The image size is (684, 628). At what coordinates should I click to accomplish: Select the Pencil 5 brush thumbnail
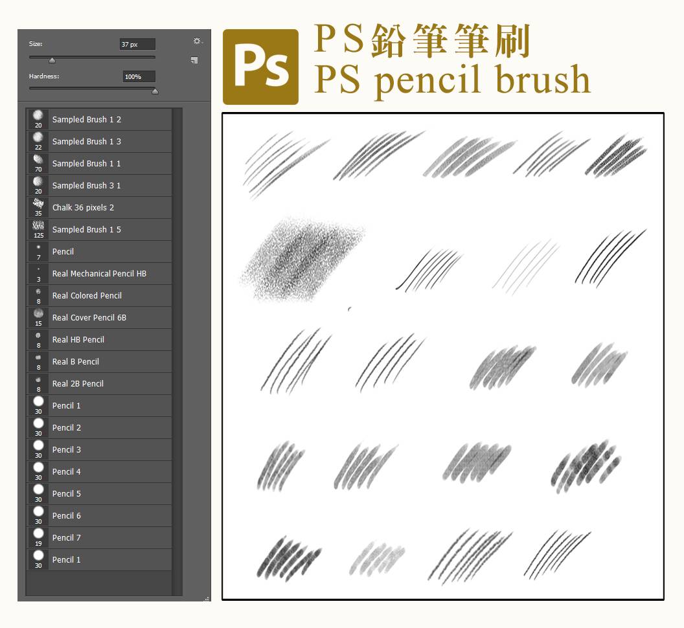[38, 494]
